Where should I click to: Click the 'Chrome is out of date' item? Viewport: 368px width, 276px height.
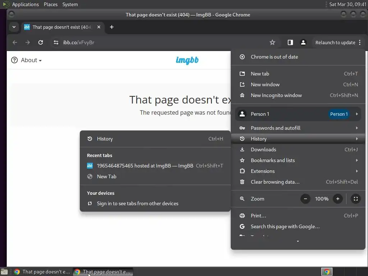(x=298, y=57)
